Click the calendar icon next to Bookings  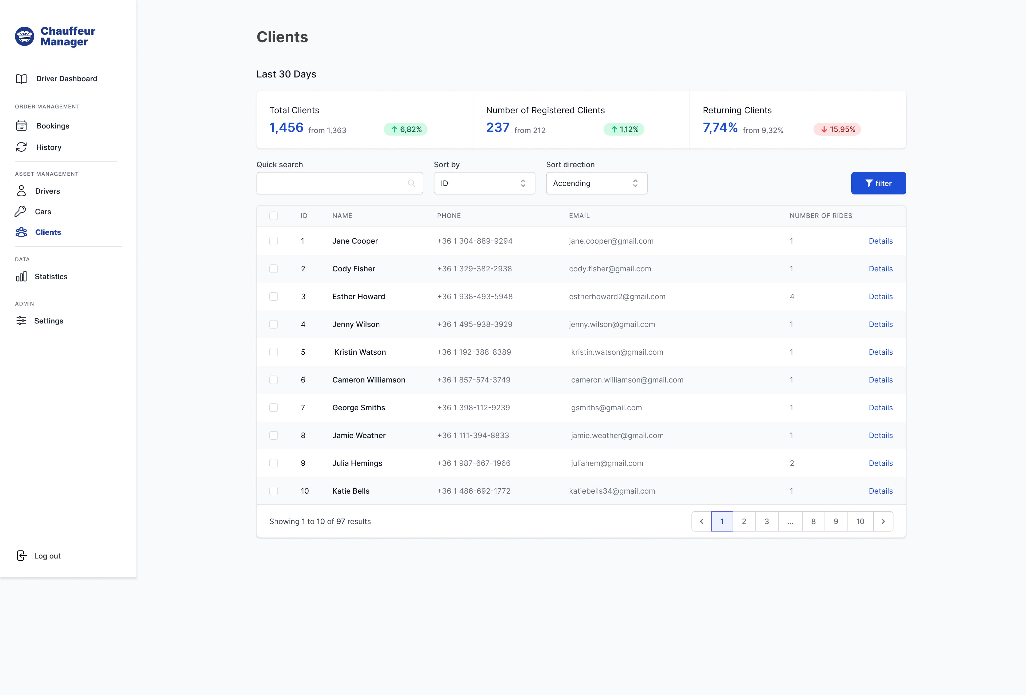coord(21,126)
